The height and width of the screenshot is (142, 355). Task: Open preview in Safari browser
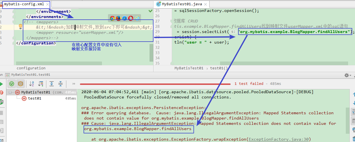125,18
